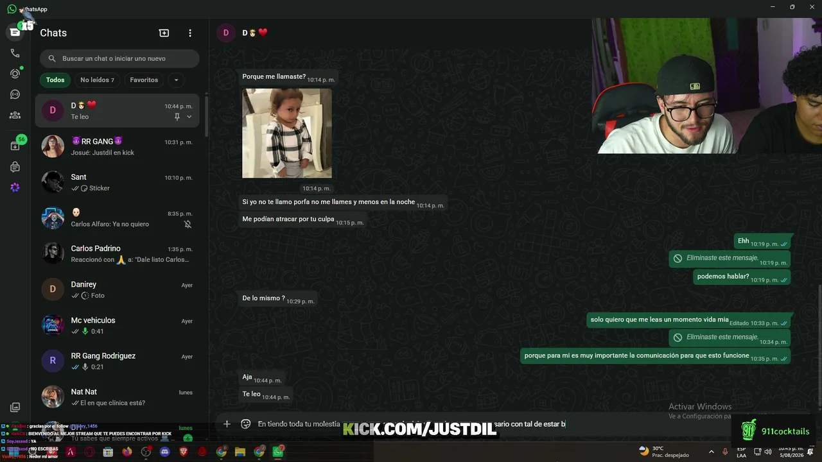Open the Chats tab in the WhatsApp sidebar
The height and width of the screenshot is (462, 822).
tap(15, 33)
